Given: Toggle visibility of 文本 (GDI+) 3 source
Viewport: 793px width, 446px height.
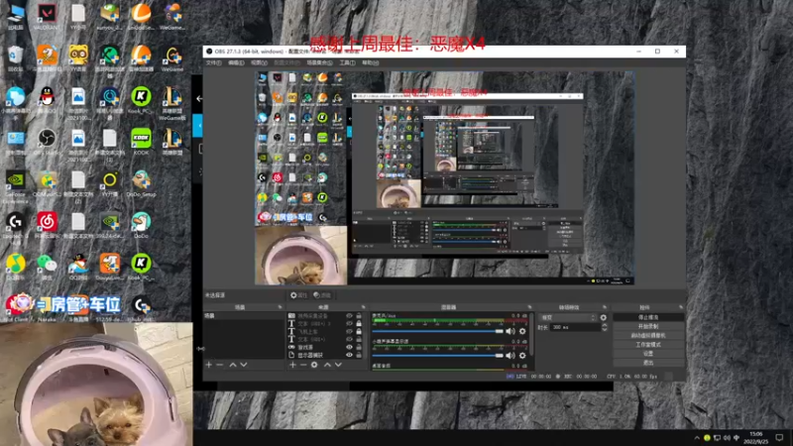Looking at the screenshot, I should pos(349,324).
